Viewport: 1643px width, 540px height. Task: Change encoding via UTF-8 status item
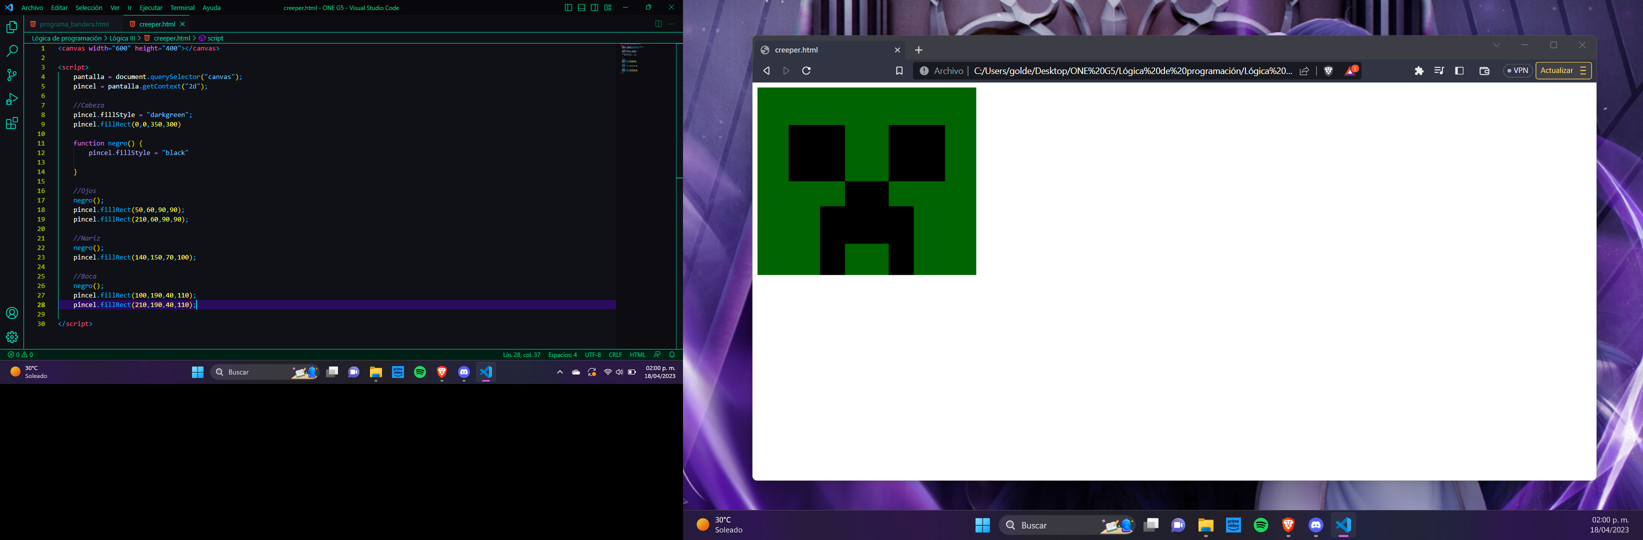pos(592,354)
